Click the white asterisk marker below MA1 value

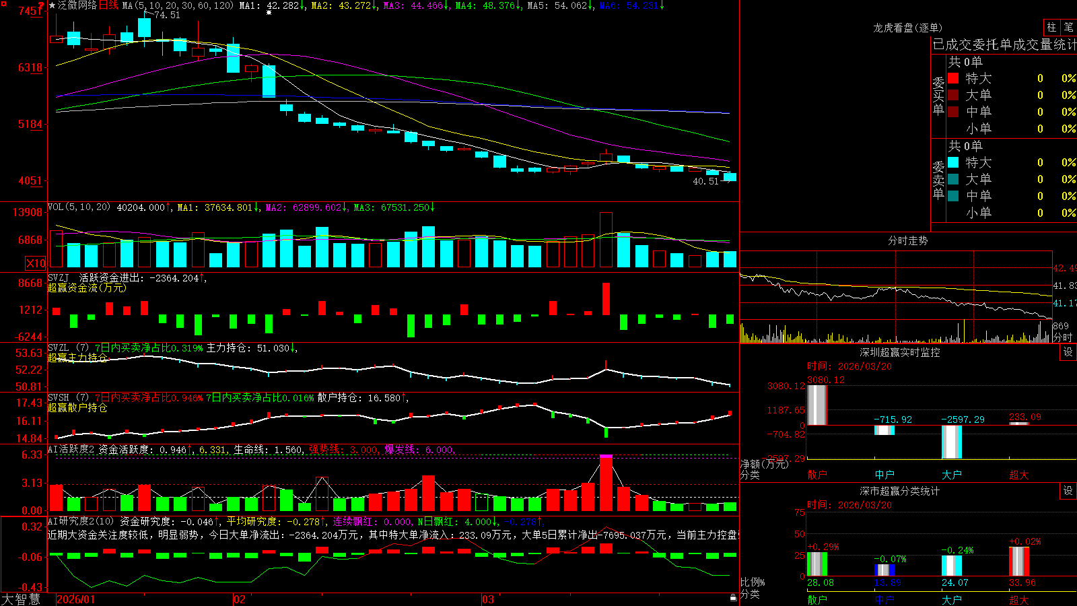click(x=269, y=13)
